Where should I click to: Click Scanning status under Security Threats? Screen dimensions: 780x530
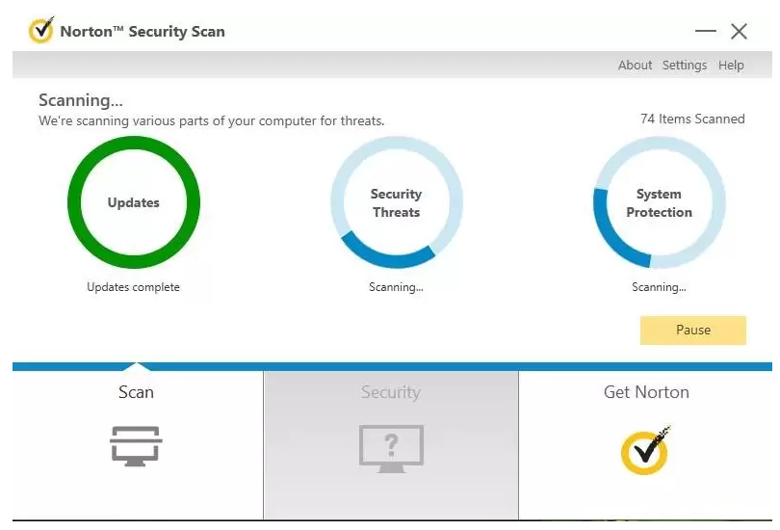[x=396, y=287]
